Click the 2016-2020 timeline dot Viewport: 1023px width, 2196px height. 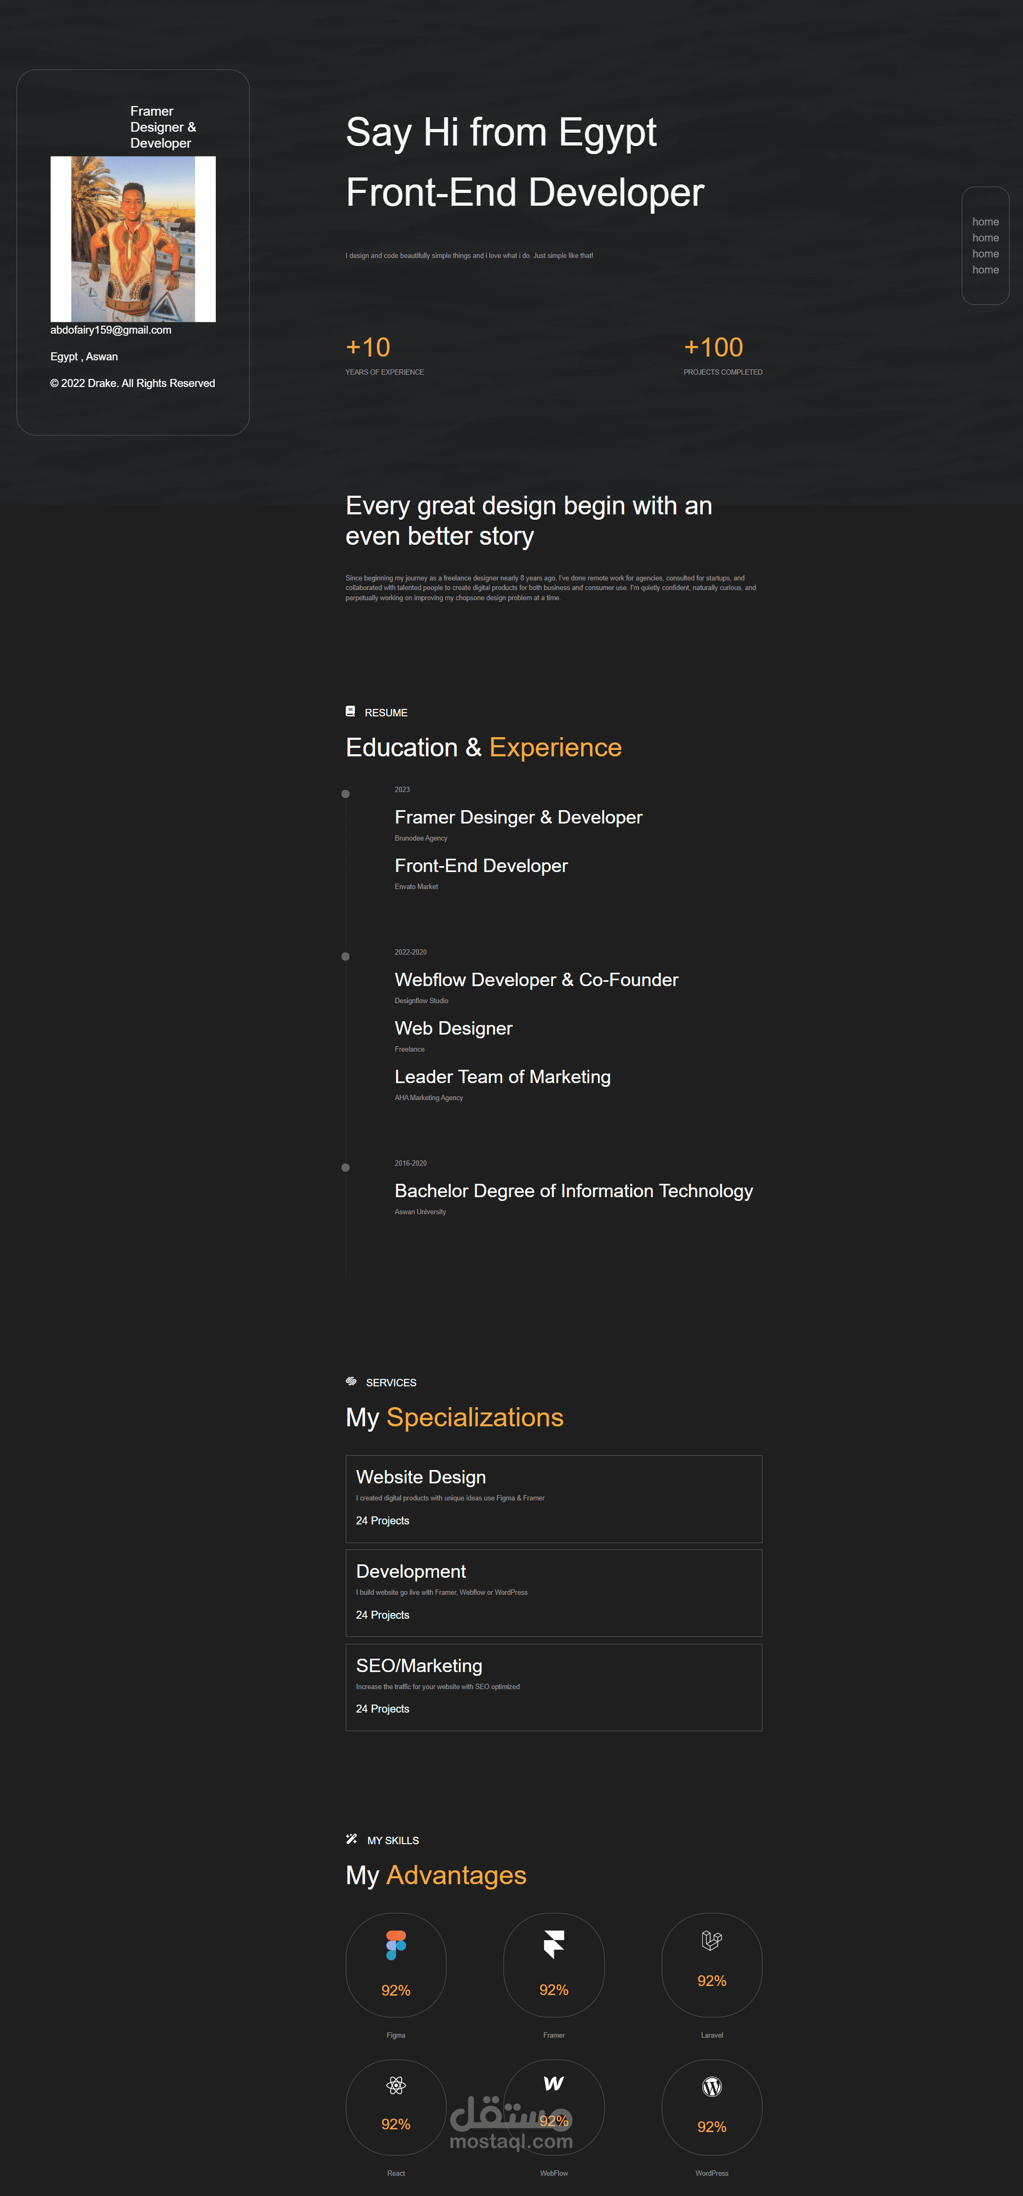(345, 1168)
